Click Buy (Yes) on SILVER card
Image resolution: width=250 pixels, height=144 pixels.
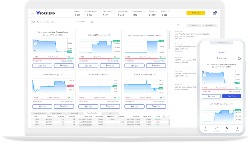(110, 106)
